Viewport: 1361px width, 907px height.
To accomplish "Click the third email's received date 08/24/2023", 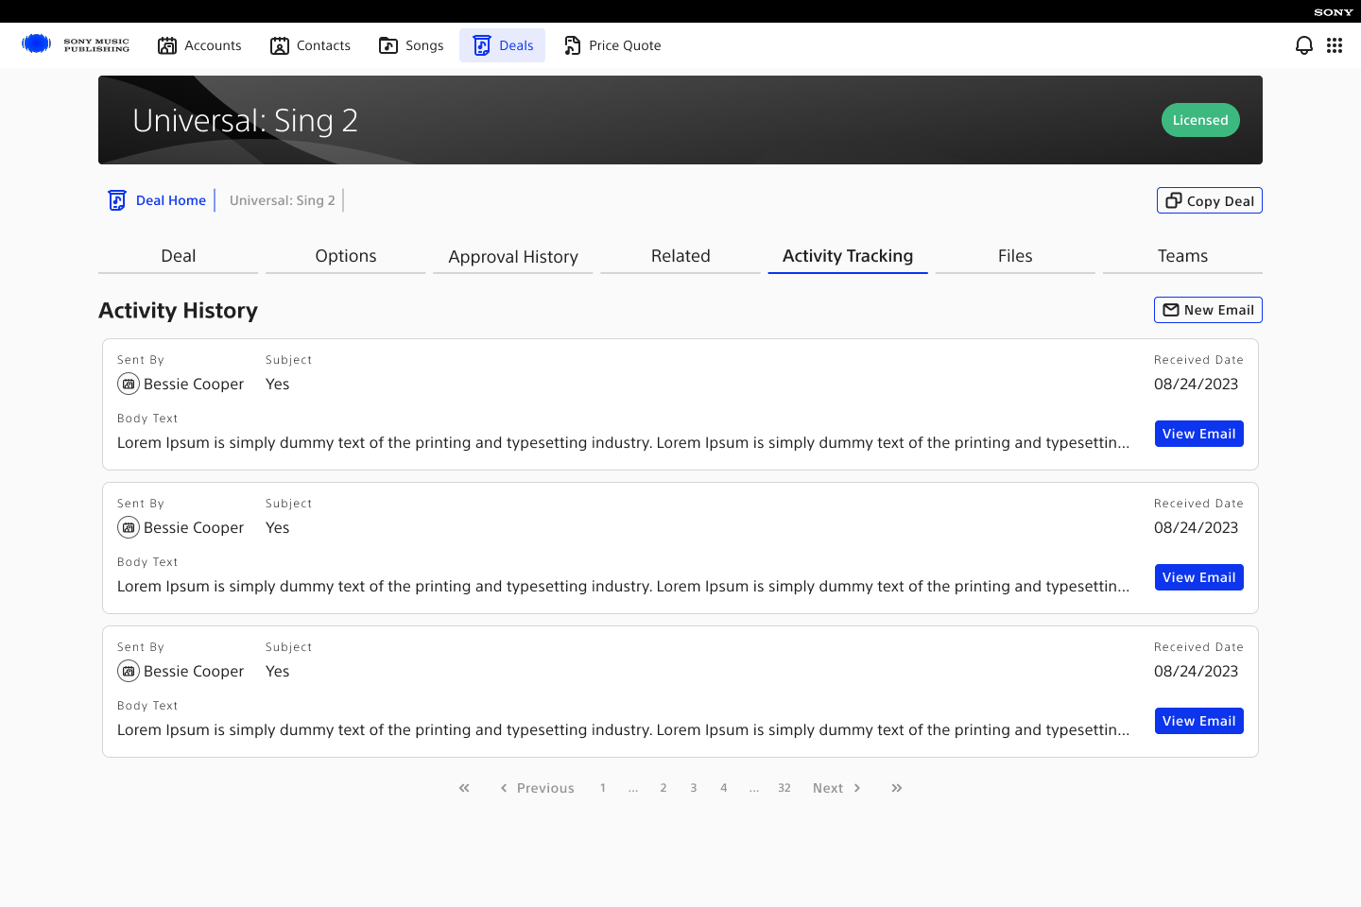I will 1196,671.
